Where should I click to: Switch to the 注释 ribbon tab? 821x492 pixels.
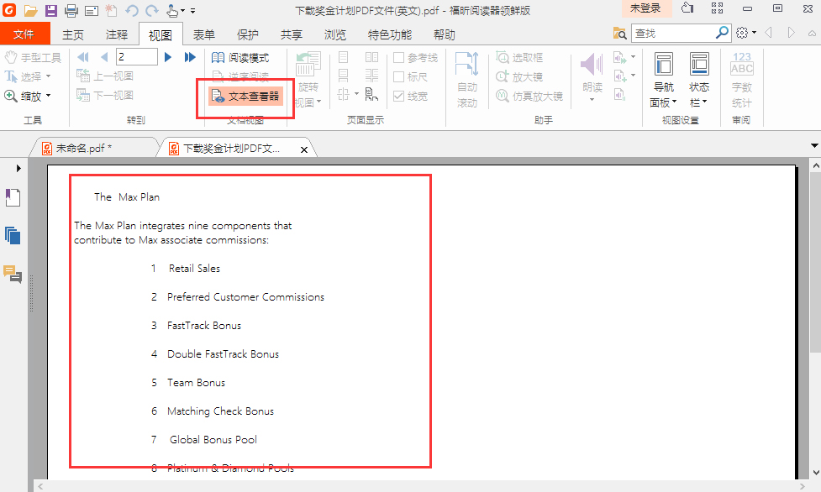pos(117,34)
